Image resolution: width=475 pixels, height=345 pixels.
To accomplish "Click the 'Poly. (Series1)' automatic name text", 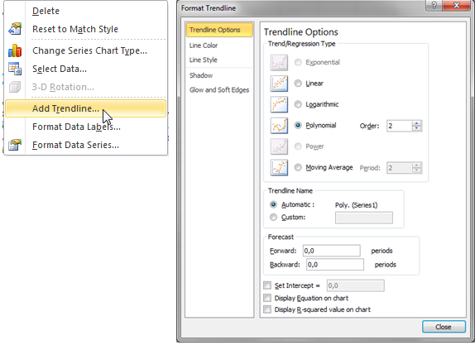I will (356, 205).
